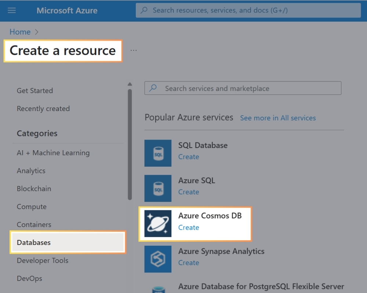The image size is (367, 293).
Task: Open the Analytics category
Action: click(x=31, y=171)
